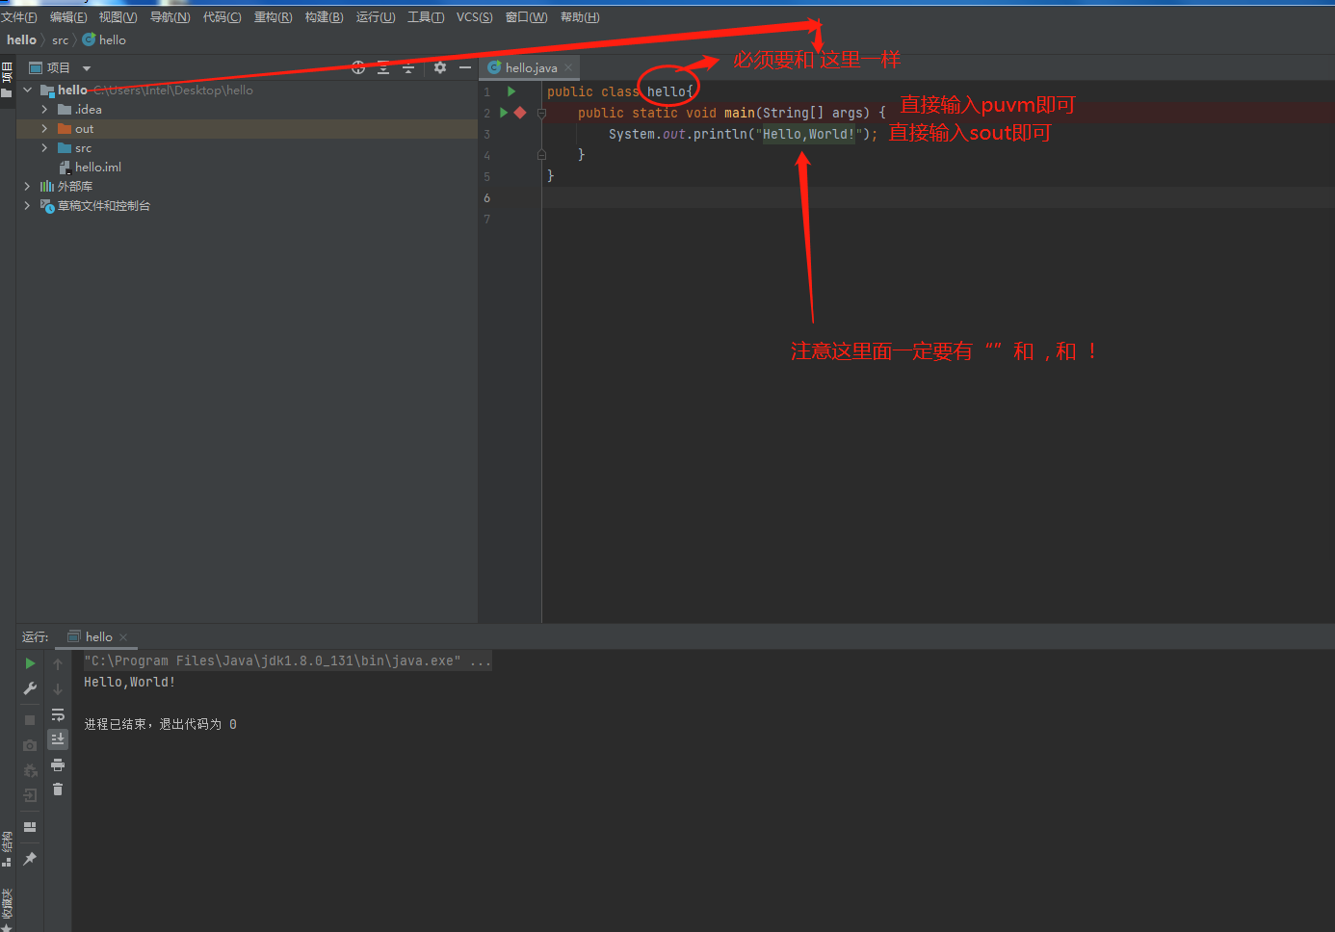
Task: Expand the src folder
Action: 44,147
